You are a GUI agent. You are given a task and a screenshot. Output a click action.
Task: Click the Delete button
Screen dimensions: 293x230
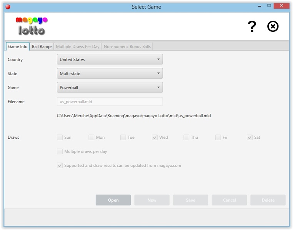pos(268,200)
